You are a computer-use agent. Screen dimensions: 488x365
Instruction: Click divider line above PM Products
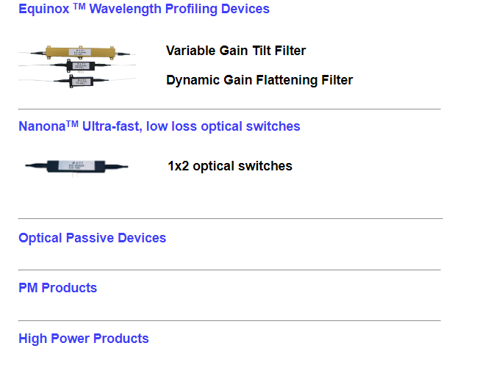pos(229,270)
